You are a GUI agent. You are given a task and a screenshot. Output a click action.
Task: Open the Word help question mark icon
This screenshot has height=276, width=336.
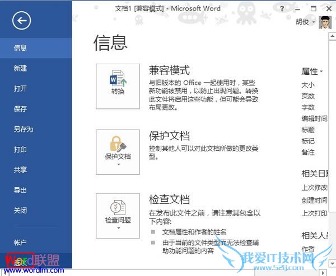(x=282, y=9)
